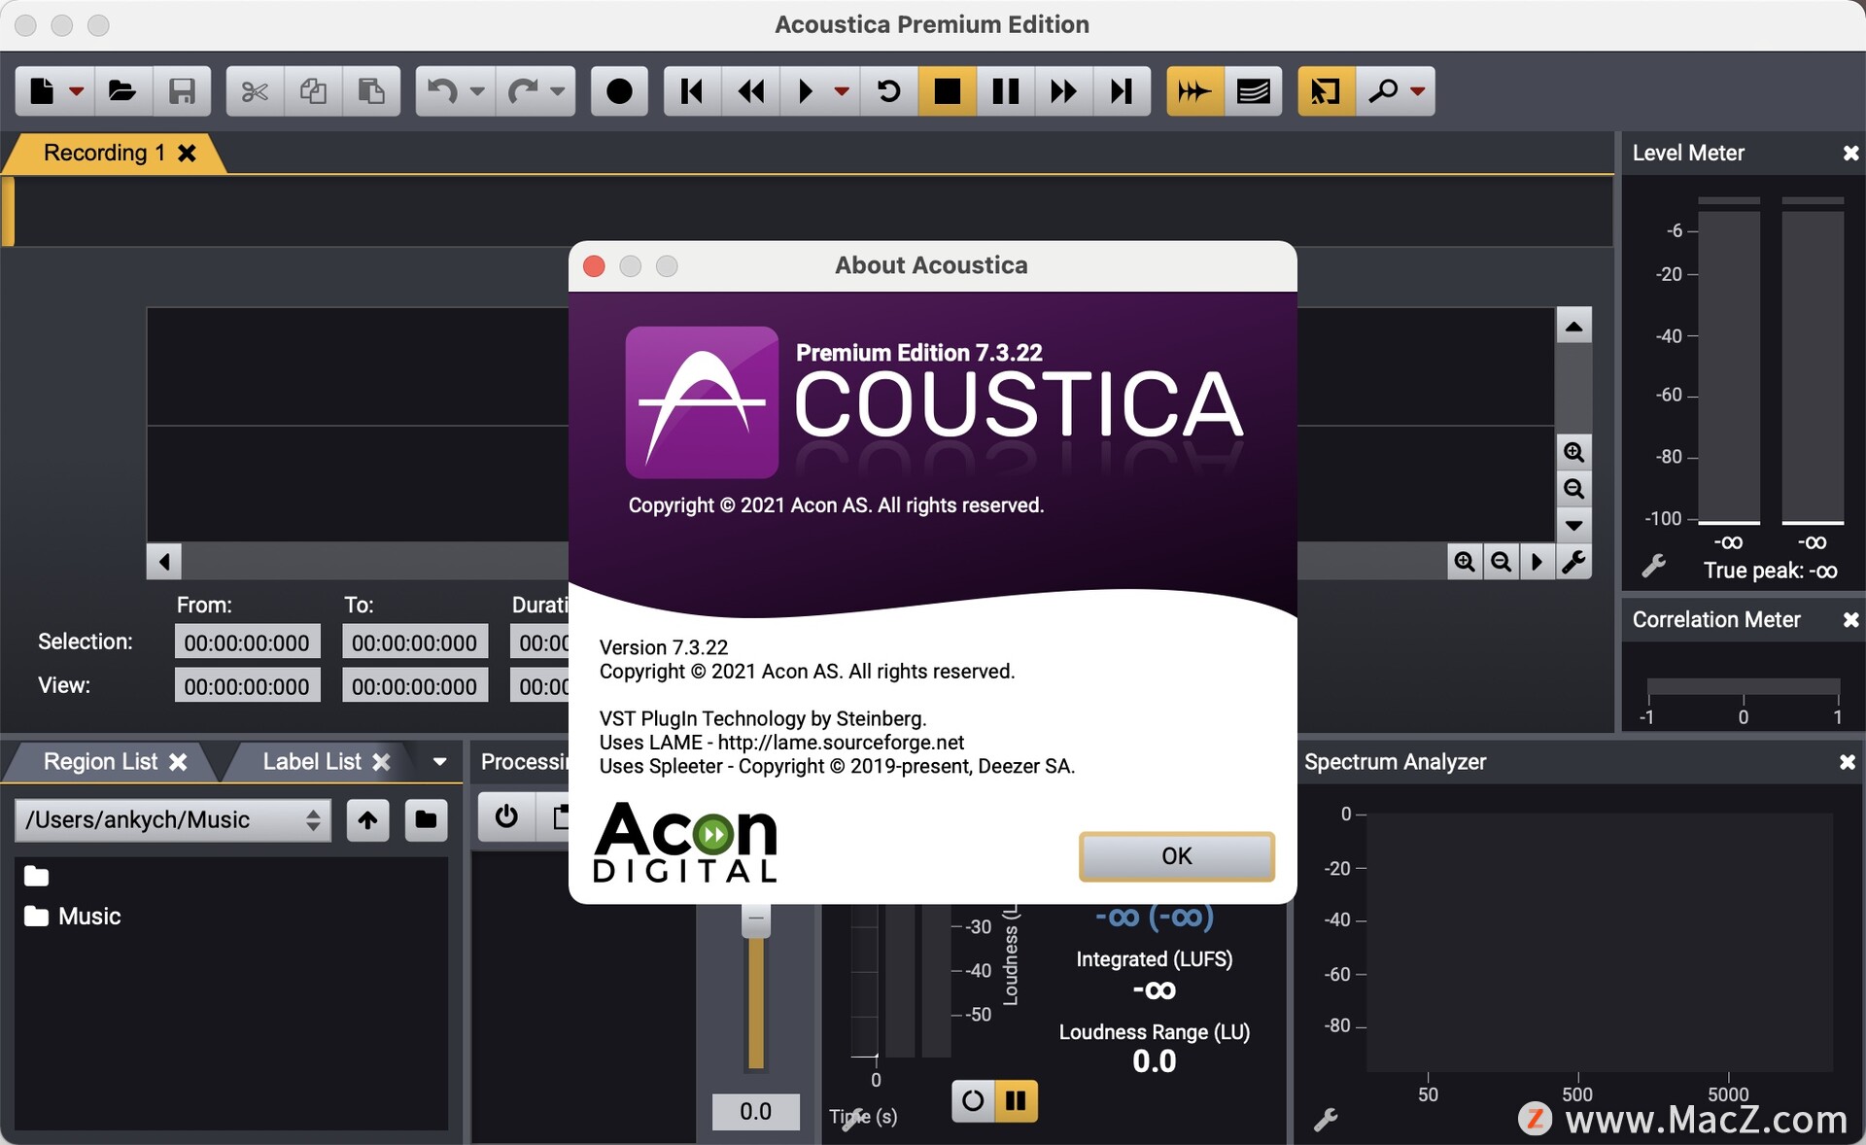Save the recording with floppy icon
The image size is (1866, 1145).
182,91
